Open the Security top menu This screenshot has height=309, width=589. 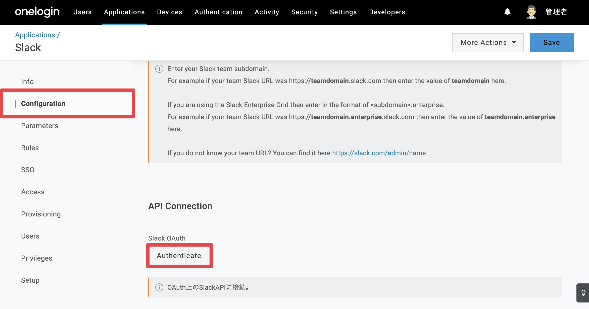305,12
